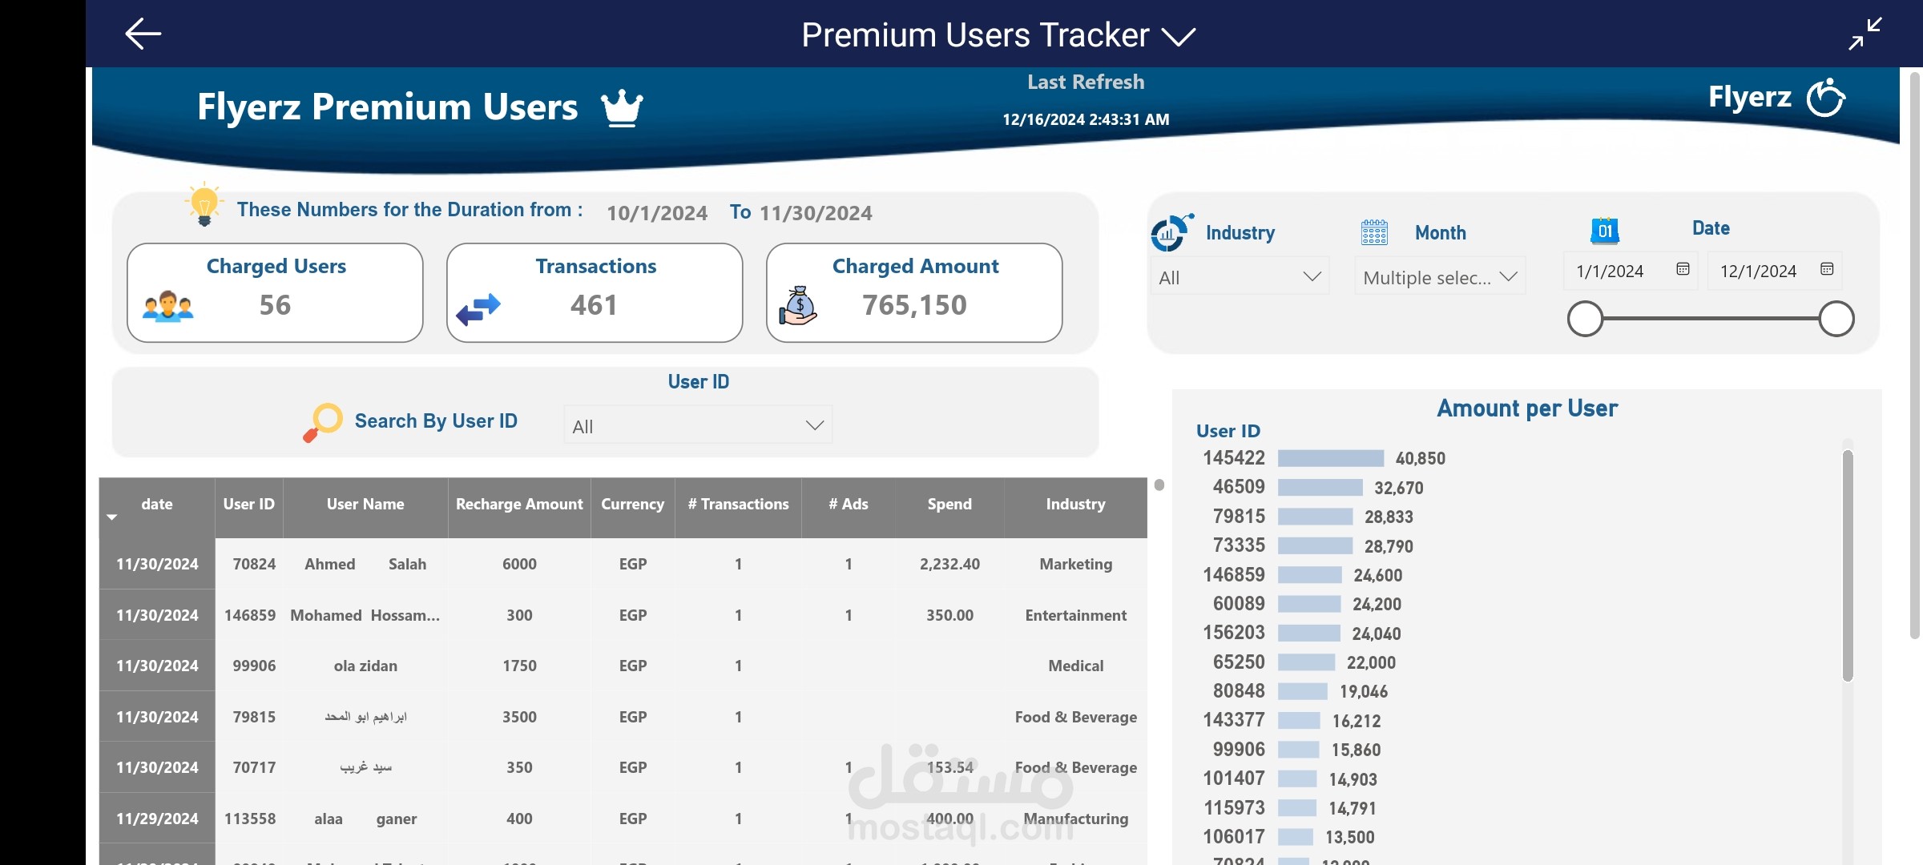Open calendar picker for end date 12/1/2024
This screenshot has width=1923, height=865.
click(x=1827, y=269)
